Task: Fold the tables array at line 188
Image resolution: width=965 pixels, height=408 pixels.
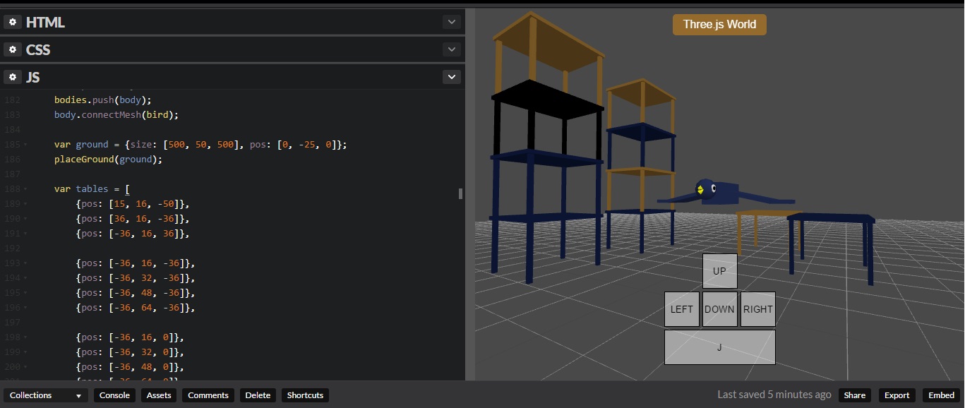Action: pos(26,189)
